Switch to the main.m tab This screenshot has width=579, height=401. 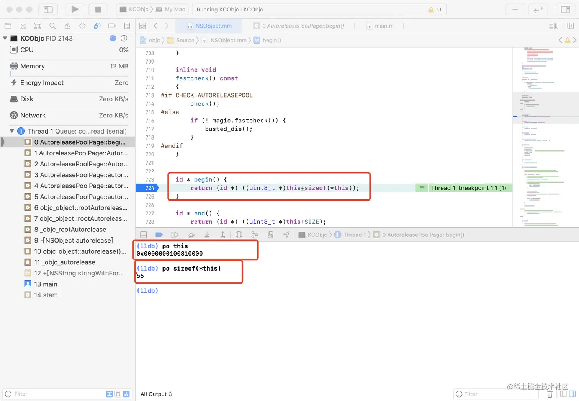click(380, 26)
